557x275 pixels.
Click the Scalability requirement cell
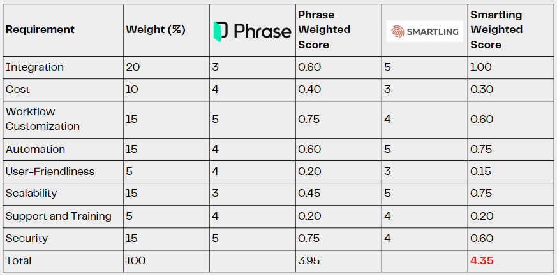31,193
